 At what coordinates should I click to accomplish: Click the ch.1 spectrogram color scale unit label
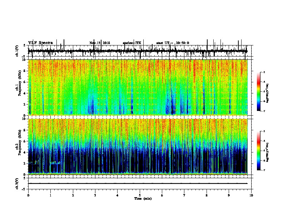[x=268, y=93]
